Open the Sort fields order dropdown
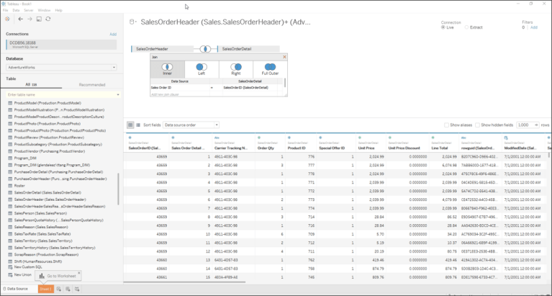552x296 pixels. click(190, 125)
